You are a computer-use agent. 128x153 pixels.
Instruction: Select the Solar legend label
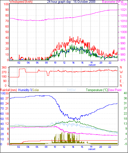36,90
